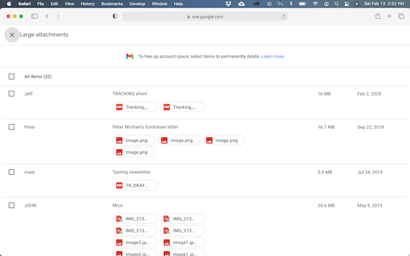Open the Dropbox menu bar icon

point(229,3)
